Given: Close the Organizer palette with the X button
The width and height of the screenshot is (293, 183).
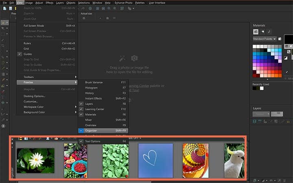Looking at the screenshot, I should pos(12,139).
